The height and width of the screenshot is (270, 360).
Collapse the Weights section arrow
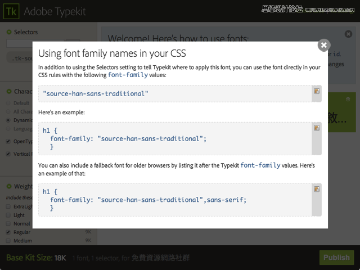[x=9, y=186]
